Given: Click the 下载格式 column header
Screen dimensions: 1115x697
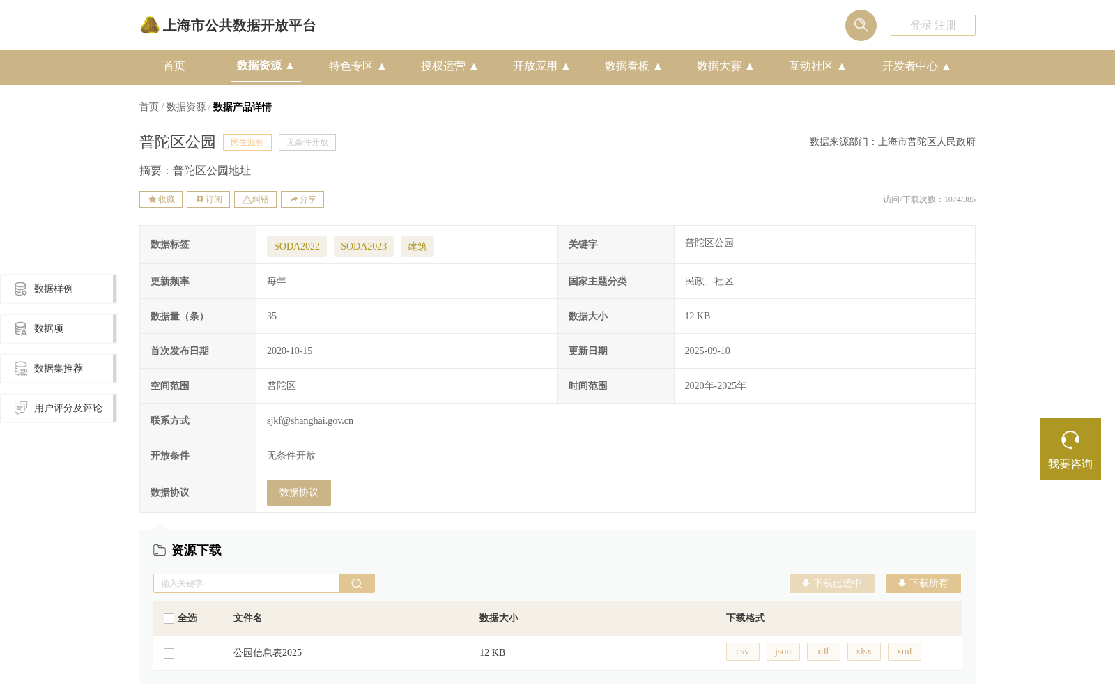Looking at the screenshot, I should point(746,618).
